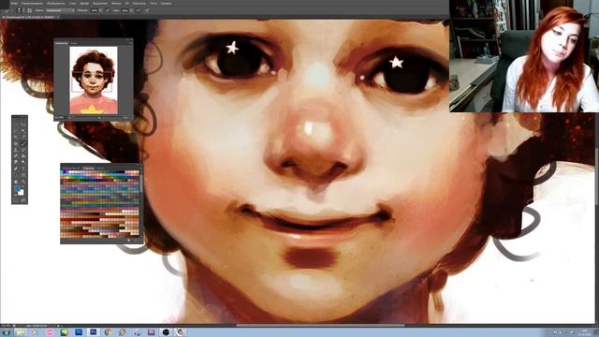
Task: Select the Type tool
Action: coord(23,168)
